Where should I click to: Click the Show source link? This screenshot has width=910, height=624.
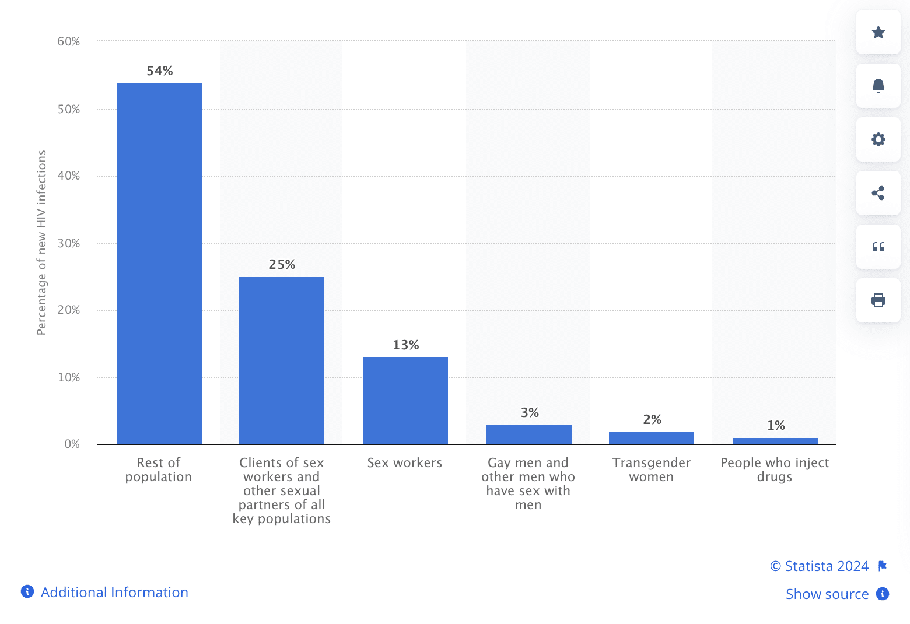coord(827,594)
